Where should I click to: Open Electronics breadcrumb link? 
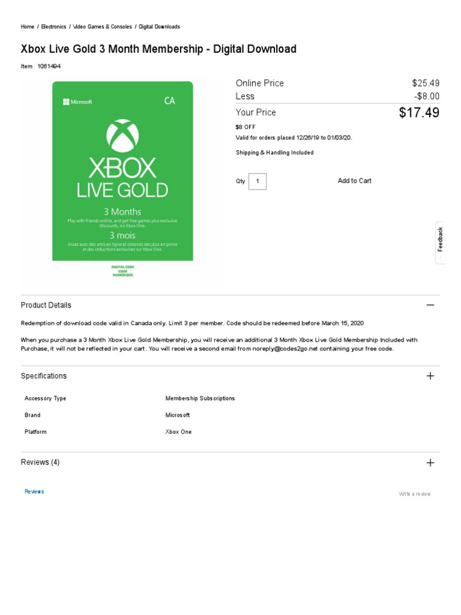point(53,26)
